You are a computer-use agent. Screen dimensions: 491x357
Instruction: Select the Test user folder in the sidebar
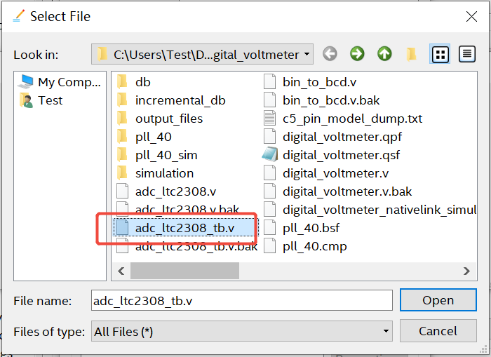[41, 100]
